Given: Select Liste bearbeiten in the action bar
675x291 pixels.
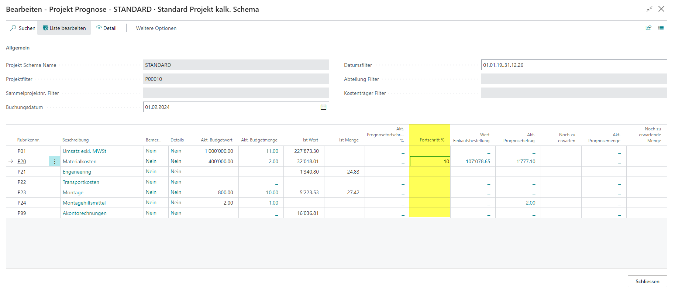Looking at the screenshot, I should point(64,28).
